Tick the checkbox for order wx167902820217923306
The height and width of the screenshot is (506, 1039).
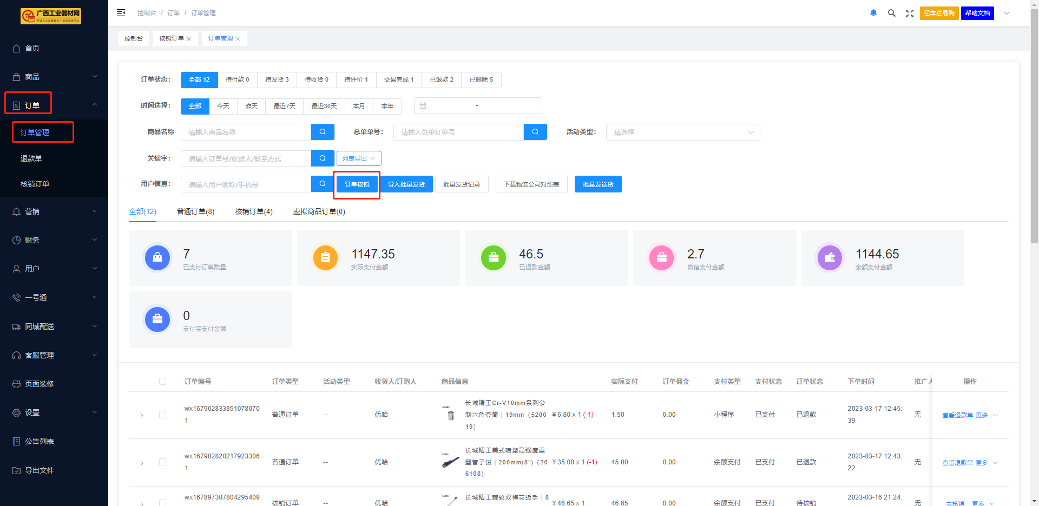162,462
